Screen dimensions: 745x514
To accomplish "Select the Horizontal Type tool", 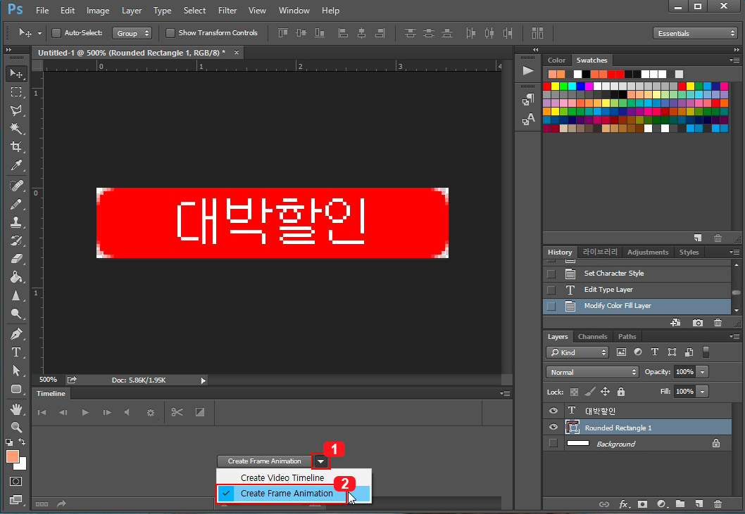I will pos(16,352).
